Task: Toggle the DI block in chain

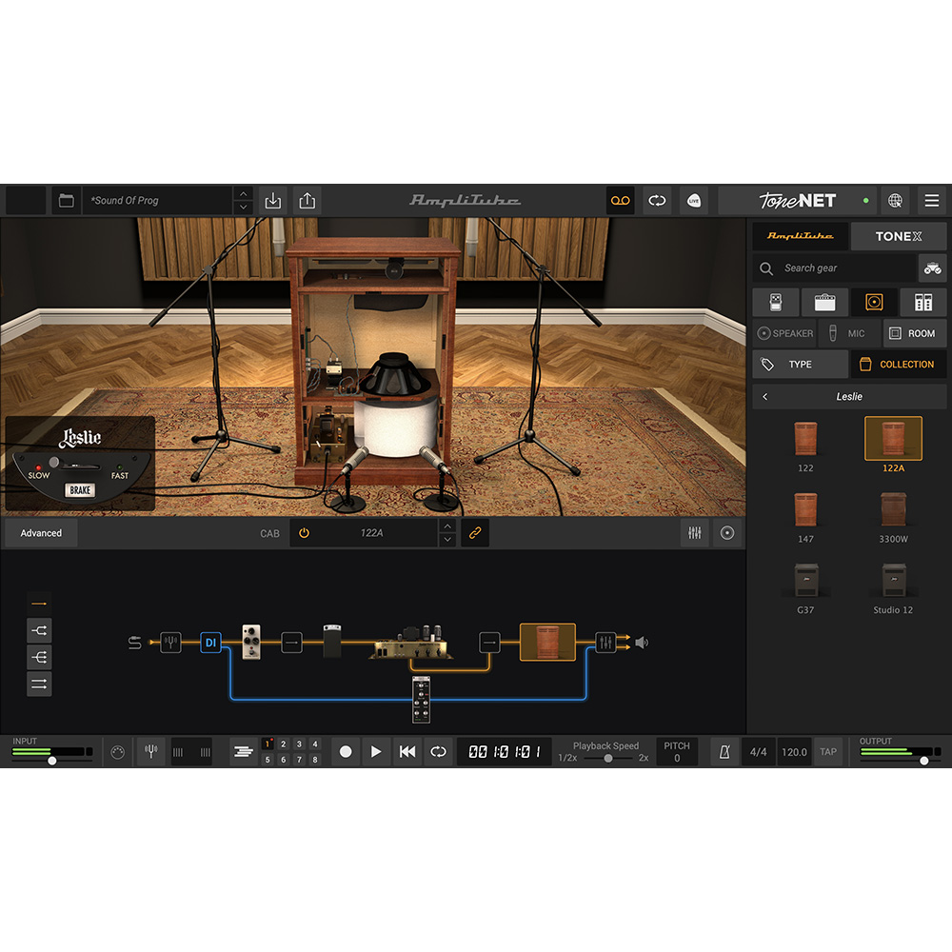Action: 210,642
